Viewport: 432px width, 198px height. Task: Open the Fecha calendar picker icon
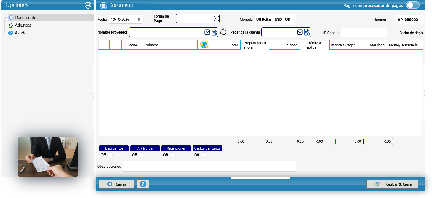tap(140, 19)
